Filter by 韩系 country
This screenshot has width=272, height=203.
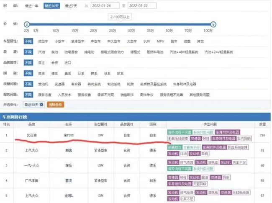[x=94, y=73]
